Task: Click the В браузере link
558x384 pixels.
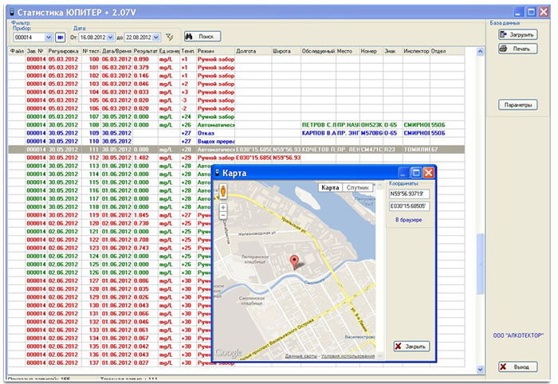Action: pos(408,219)
